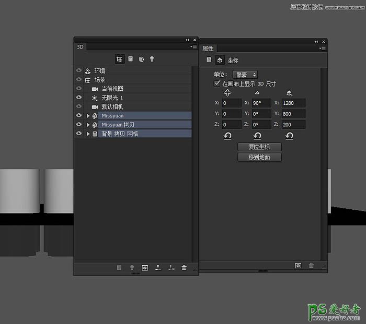Click the 移到地面 button

coord(259,157)
